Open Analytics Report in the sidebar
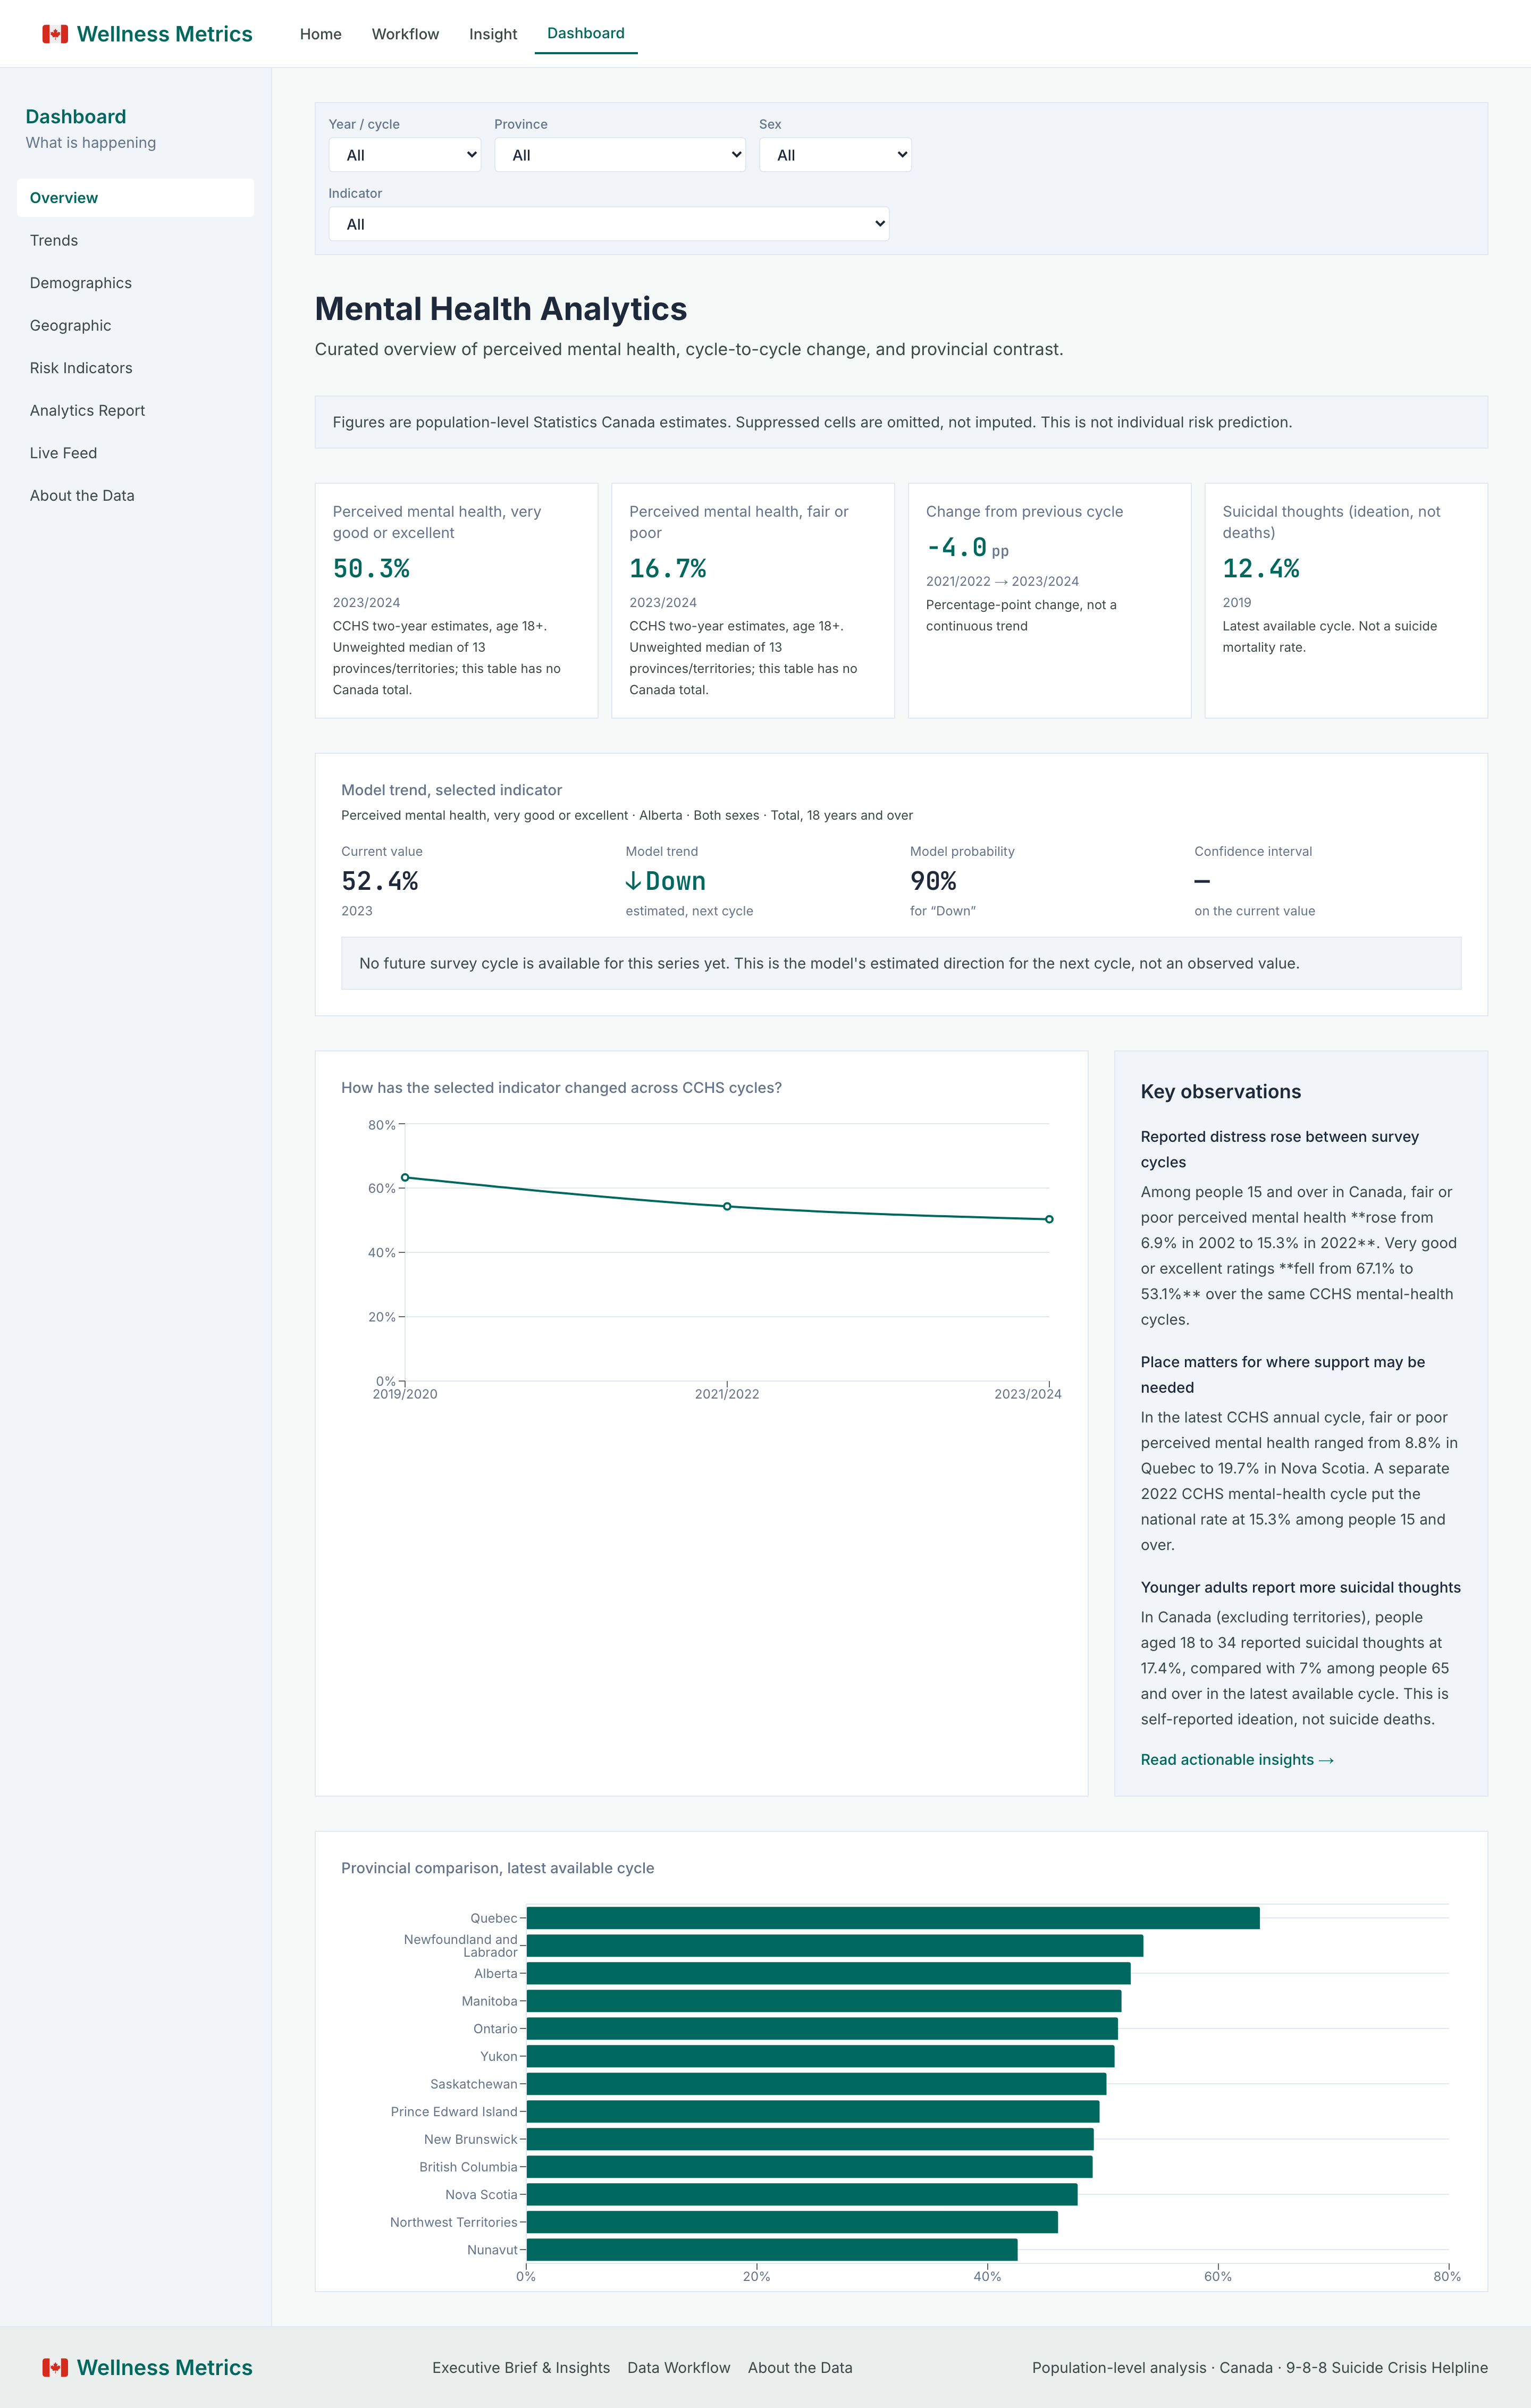This screenshot has height=2408, width=1531. coord(135,410)
